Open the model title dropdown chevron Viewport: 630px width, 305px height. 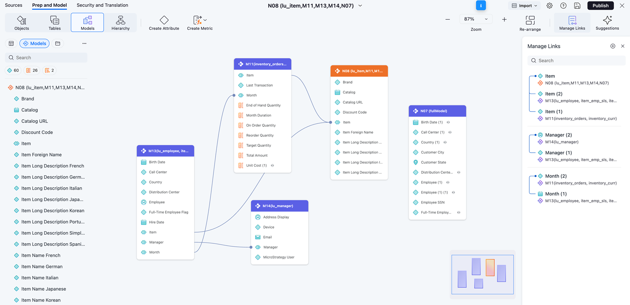click(x=360, y=6)
